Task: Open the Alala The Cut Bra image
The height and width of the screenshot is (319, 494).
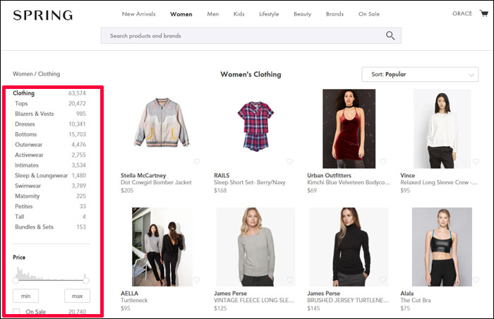Action: (x=442, y=247)
